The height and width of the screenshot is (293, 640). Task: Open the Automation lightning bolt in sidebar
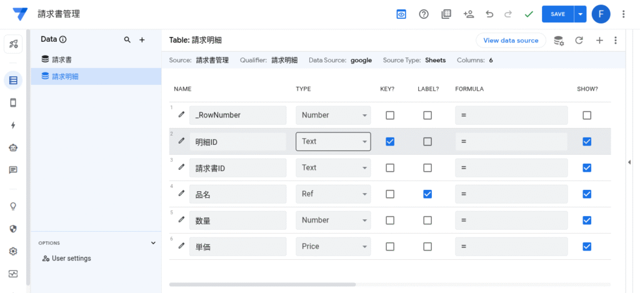[13, 125]
